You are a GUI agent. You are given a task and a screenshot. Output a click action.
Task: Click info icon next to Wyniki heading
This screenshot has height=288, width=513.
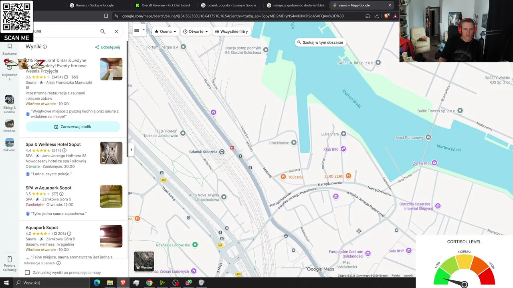pyautogui.click(x=45, y=47)
